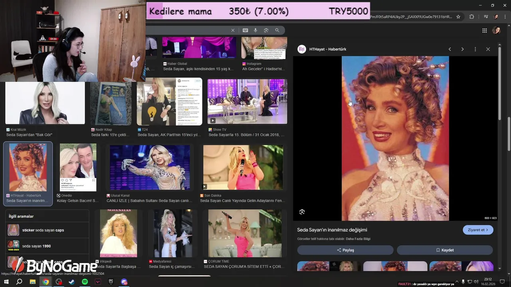511x287 pixels.
Task: Select the Show TV 15. Bölüm thumbnail
Action: tap(247, 101)
